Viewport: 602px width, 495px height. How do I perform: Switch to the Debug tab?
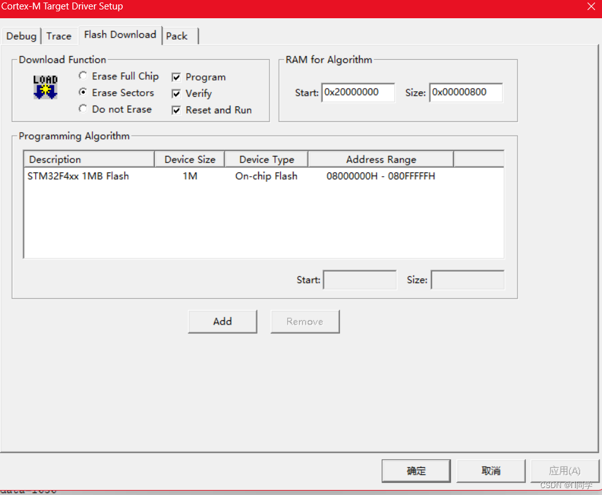click(x=21, y=36)
